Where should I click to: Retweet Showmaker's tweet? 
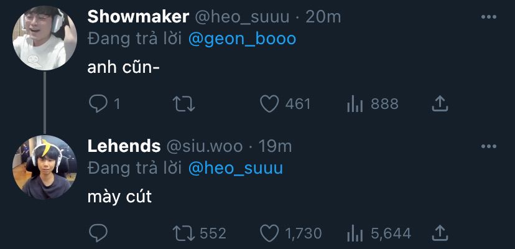183,103
